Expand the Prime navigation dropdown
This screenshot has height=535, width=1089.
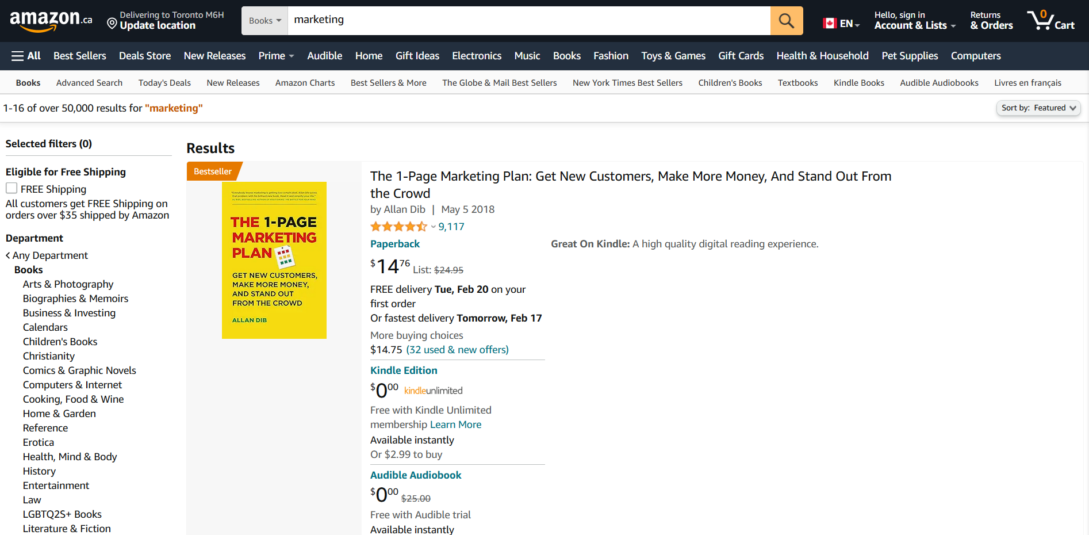[276, 56]
